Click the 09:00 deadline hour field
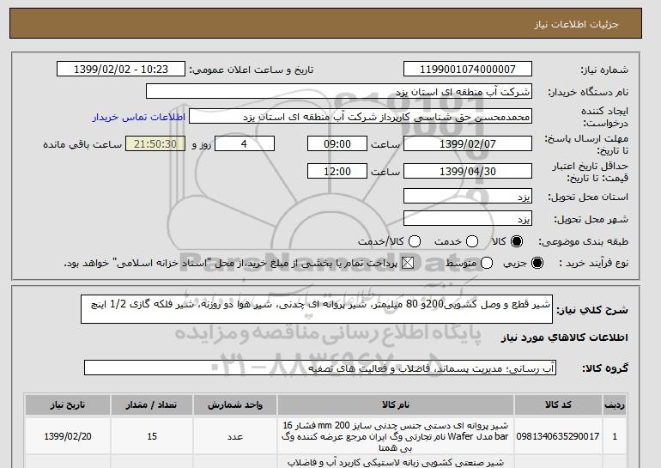 point(337,143)
